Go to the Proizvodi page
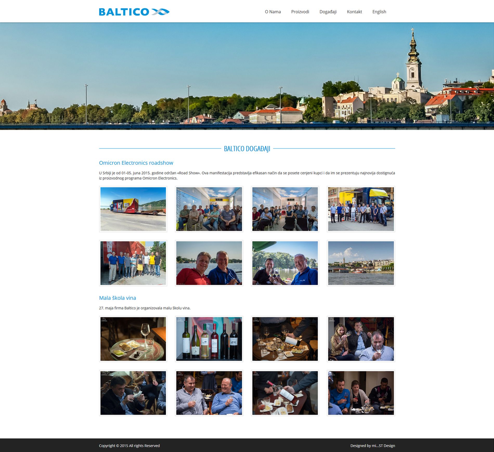The image size is (494, 452). (x=300, y=12)
